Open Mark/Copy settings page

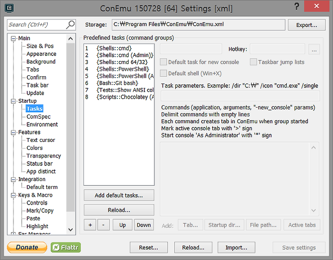pyautogui.click(x=40, y=211)
